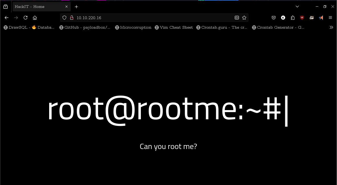The height and width of the screenshot is (185, 337).
Task: Expand the list all tabs chevron
Action: click(297, 7)
